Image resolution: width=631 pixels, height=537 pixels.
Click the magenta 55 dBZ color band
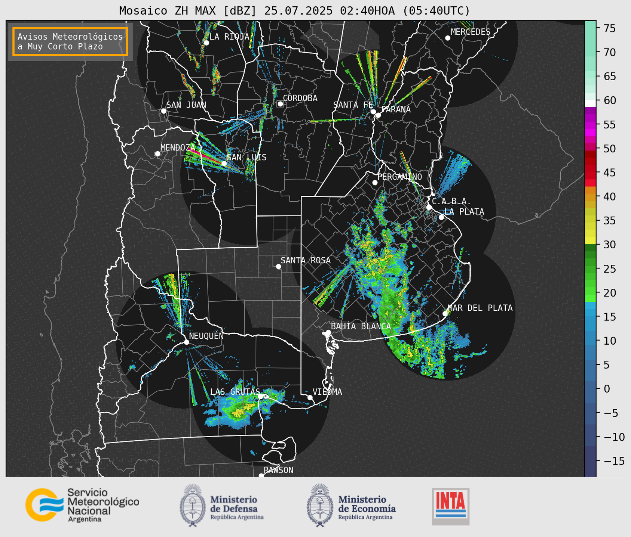(590, 124)
